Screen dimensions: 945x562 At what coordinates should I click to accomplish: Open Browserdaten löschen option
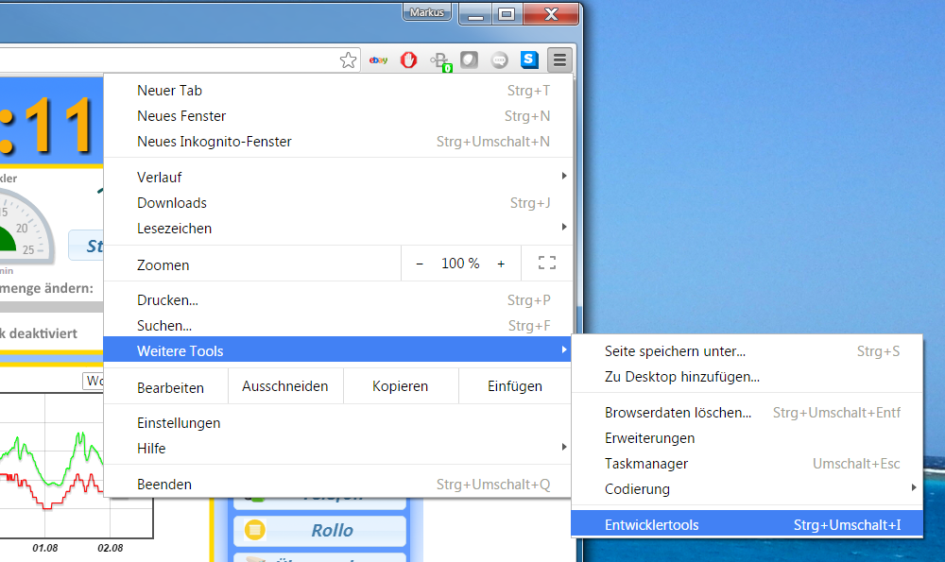[678, 413]
